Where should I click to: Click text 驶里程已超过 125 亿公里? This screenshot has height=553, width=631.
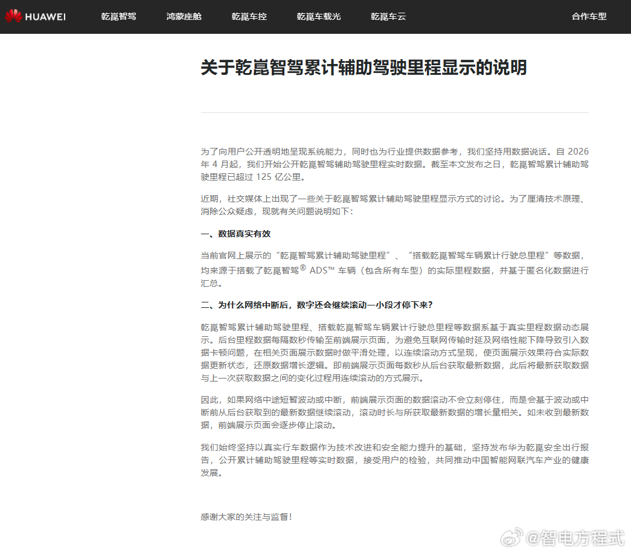tap(253, 177)
